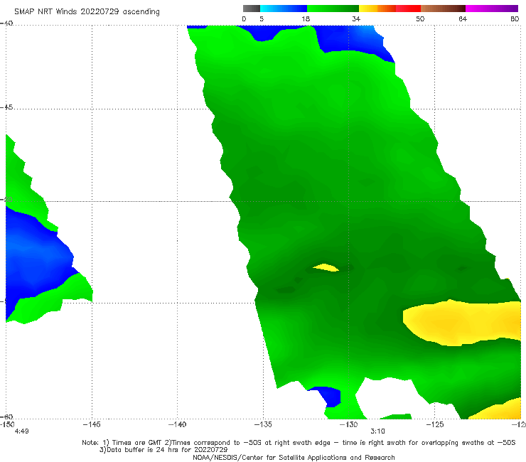Click the title 'SMAP NRT Winds 20220729 ascending'
This screenshot has width=526, height=462.
click(x=87, y=12)
